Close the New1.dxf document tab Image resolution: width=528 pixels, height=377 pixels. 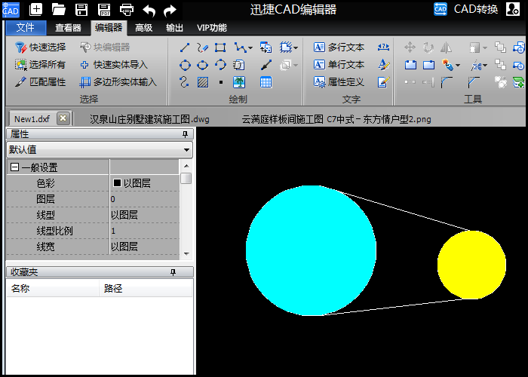tap(63, 118)
